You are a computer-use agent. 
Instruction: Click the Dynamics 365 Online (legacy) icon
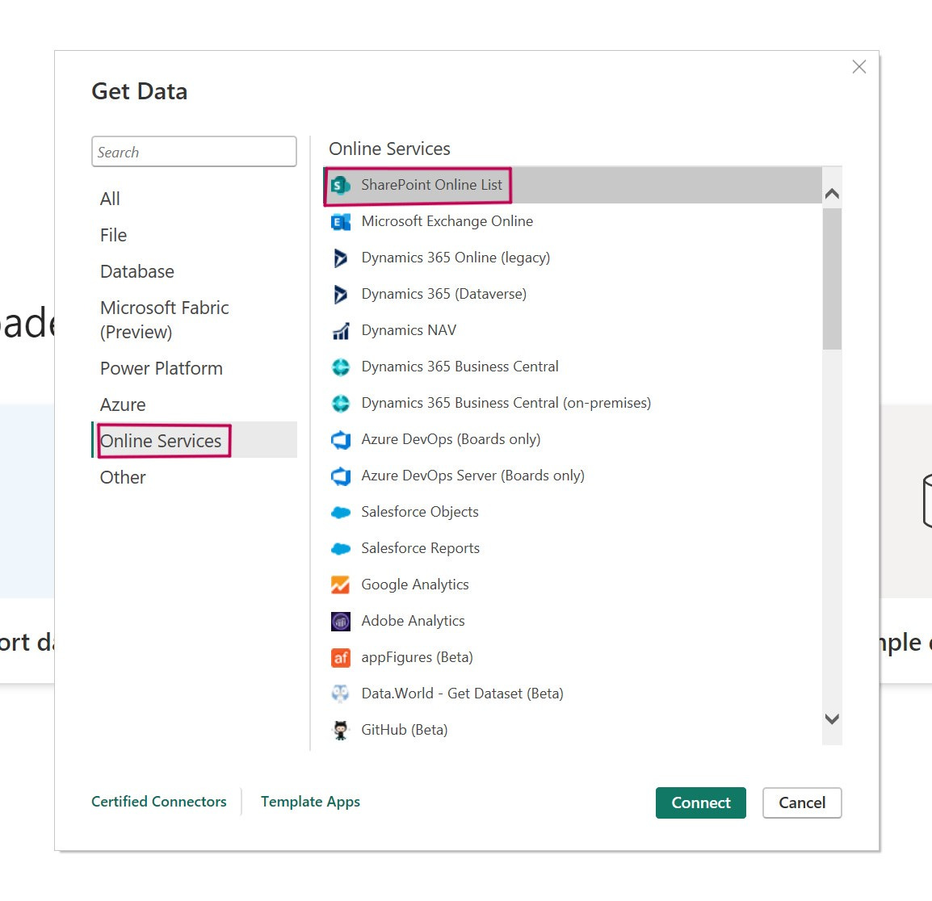point(341,258)
